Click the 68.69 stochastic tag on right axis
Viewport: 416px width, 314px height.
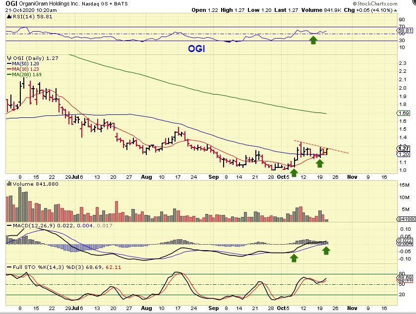tap(405, 277)
